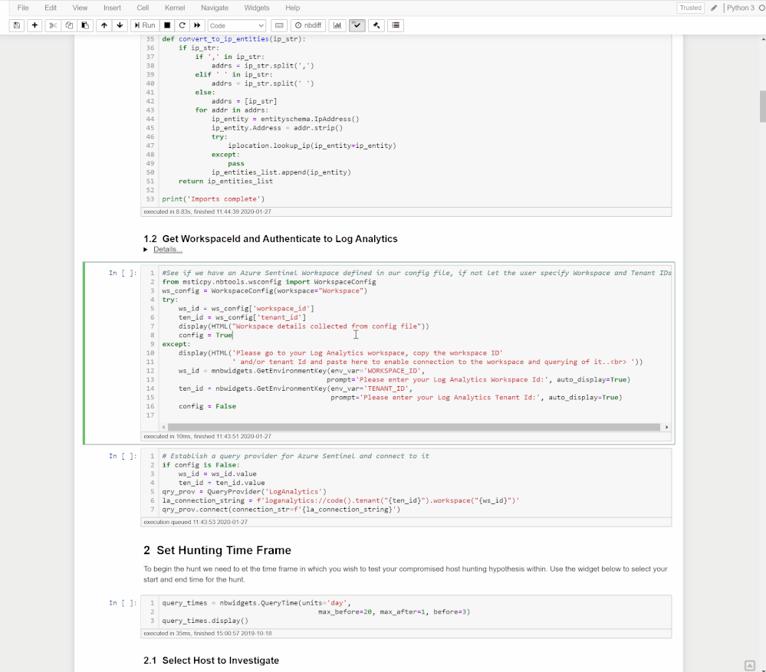The width and height of the screenshot is (766, 672).
Task: Open the Widgets menu
Action: pos(257,8)
